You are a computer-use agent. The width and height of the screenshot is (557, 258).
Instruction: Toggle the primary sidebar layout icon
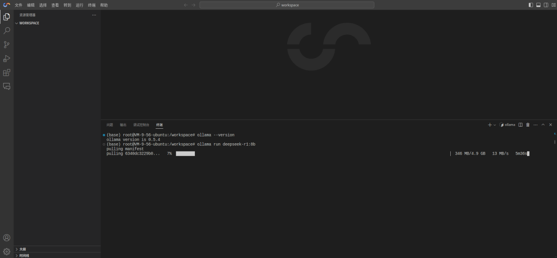tap(531, 5)
